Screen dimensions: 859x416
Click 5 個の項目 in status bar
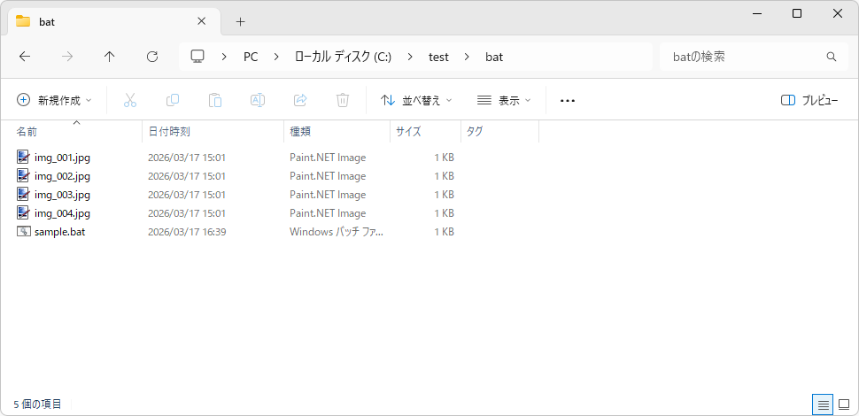37,404
